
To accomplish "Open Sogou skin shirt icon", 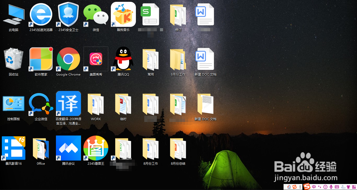I will [348, 187].
